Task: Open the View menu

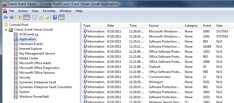Action: (x=35, y=11)
